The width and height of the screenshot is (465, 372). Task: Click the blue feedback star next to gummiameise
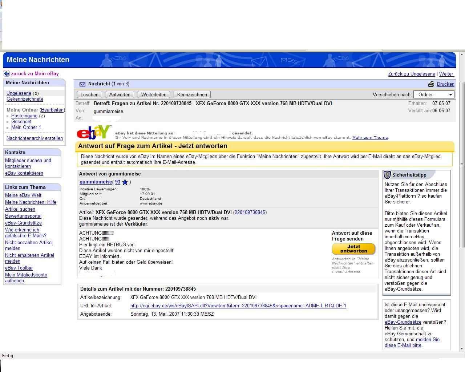point(125,182)
